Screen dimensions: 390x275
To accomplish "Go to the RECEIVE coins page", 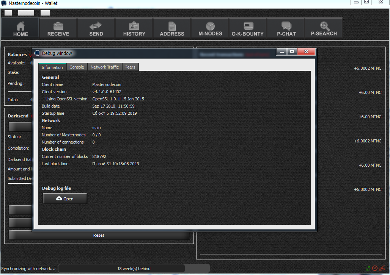I will click(58, 28).
